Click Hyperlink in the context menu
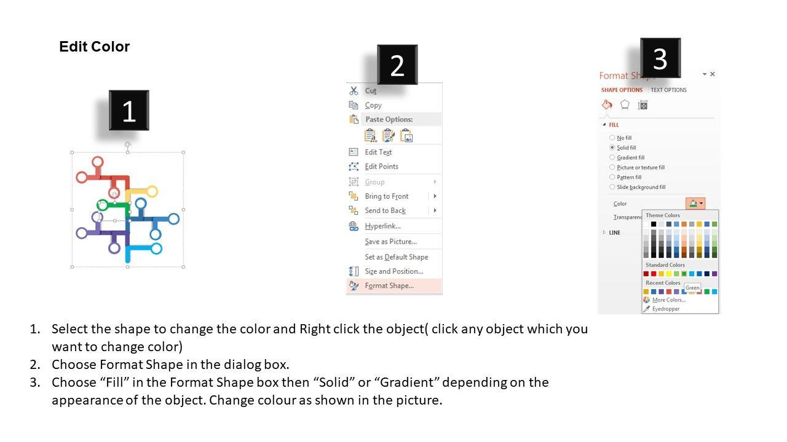The image size is (787, 442). click(382, 227)
